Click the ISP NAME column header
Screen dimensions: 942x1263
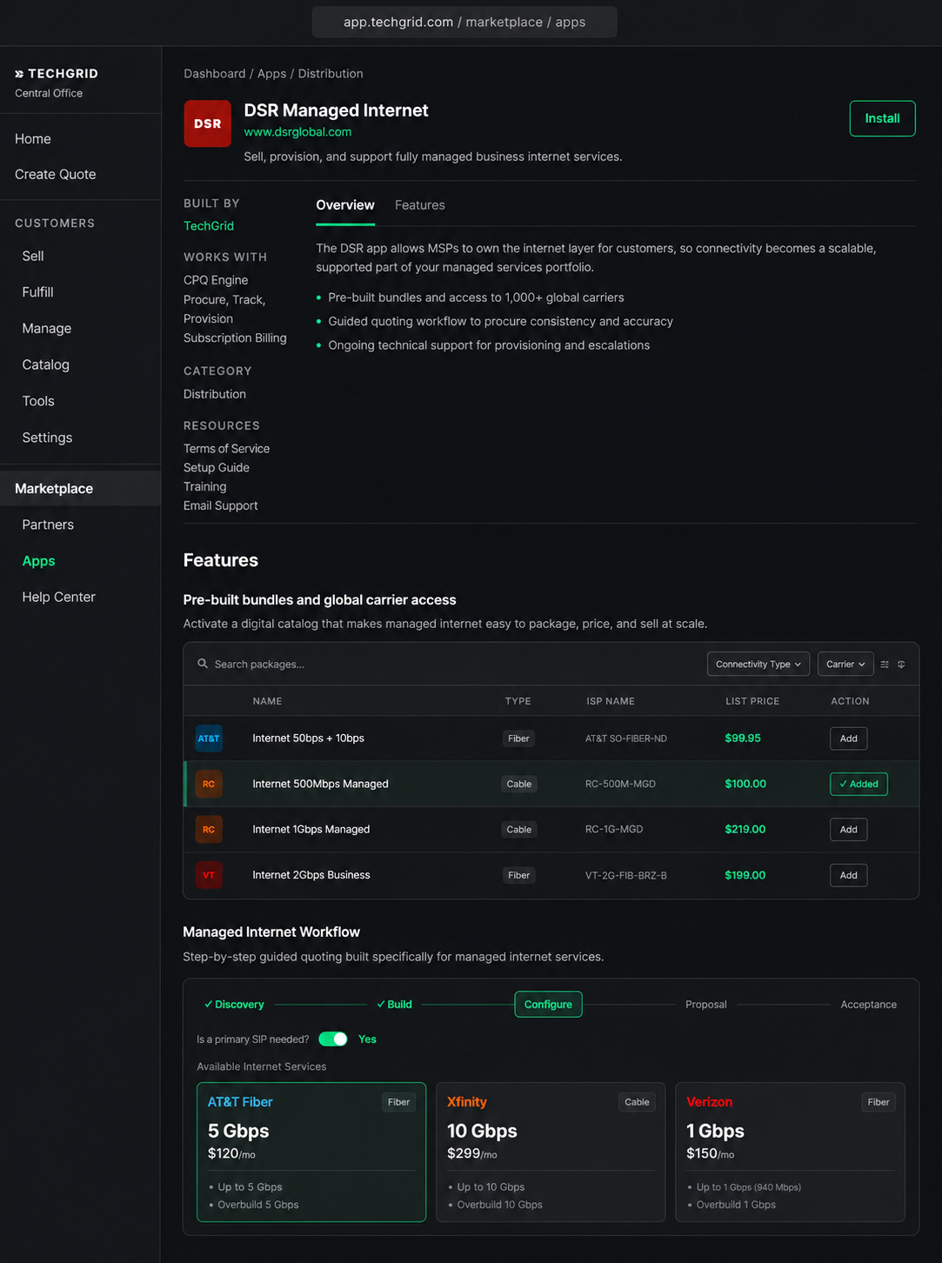611,701
